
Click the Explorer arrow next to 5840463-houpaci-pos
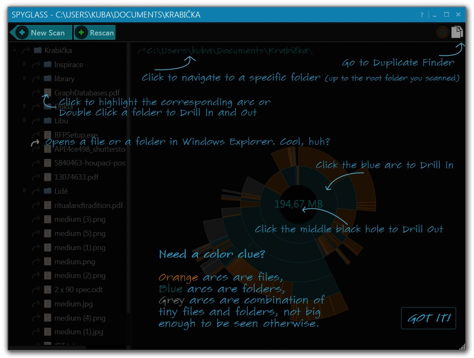[36, 163]
